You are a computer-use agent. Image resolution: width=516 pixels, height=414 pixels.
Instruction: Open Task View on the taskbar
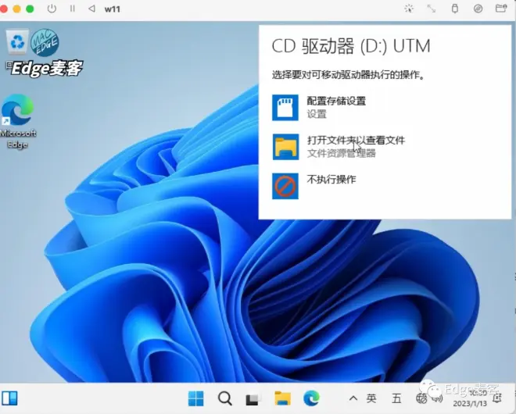click(x=253, y=399)
